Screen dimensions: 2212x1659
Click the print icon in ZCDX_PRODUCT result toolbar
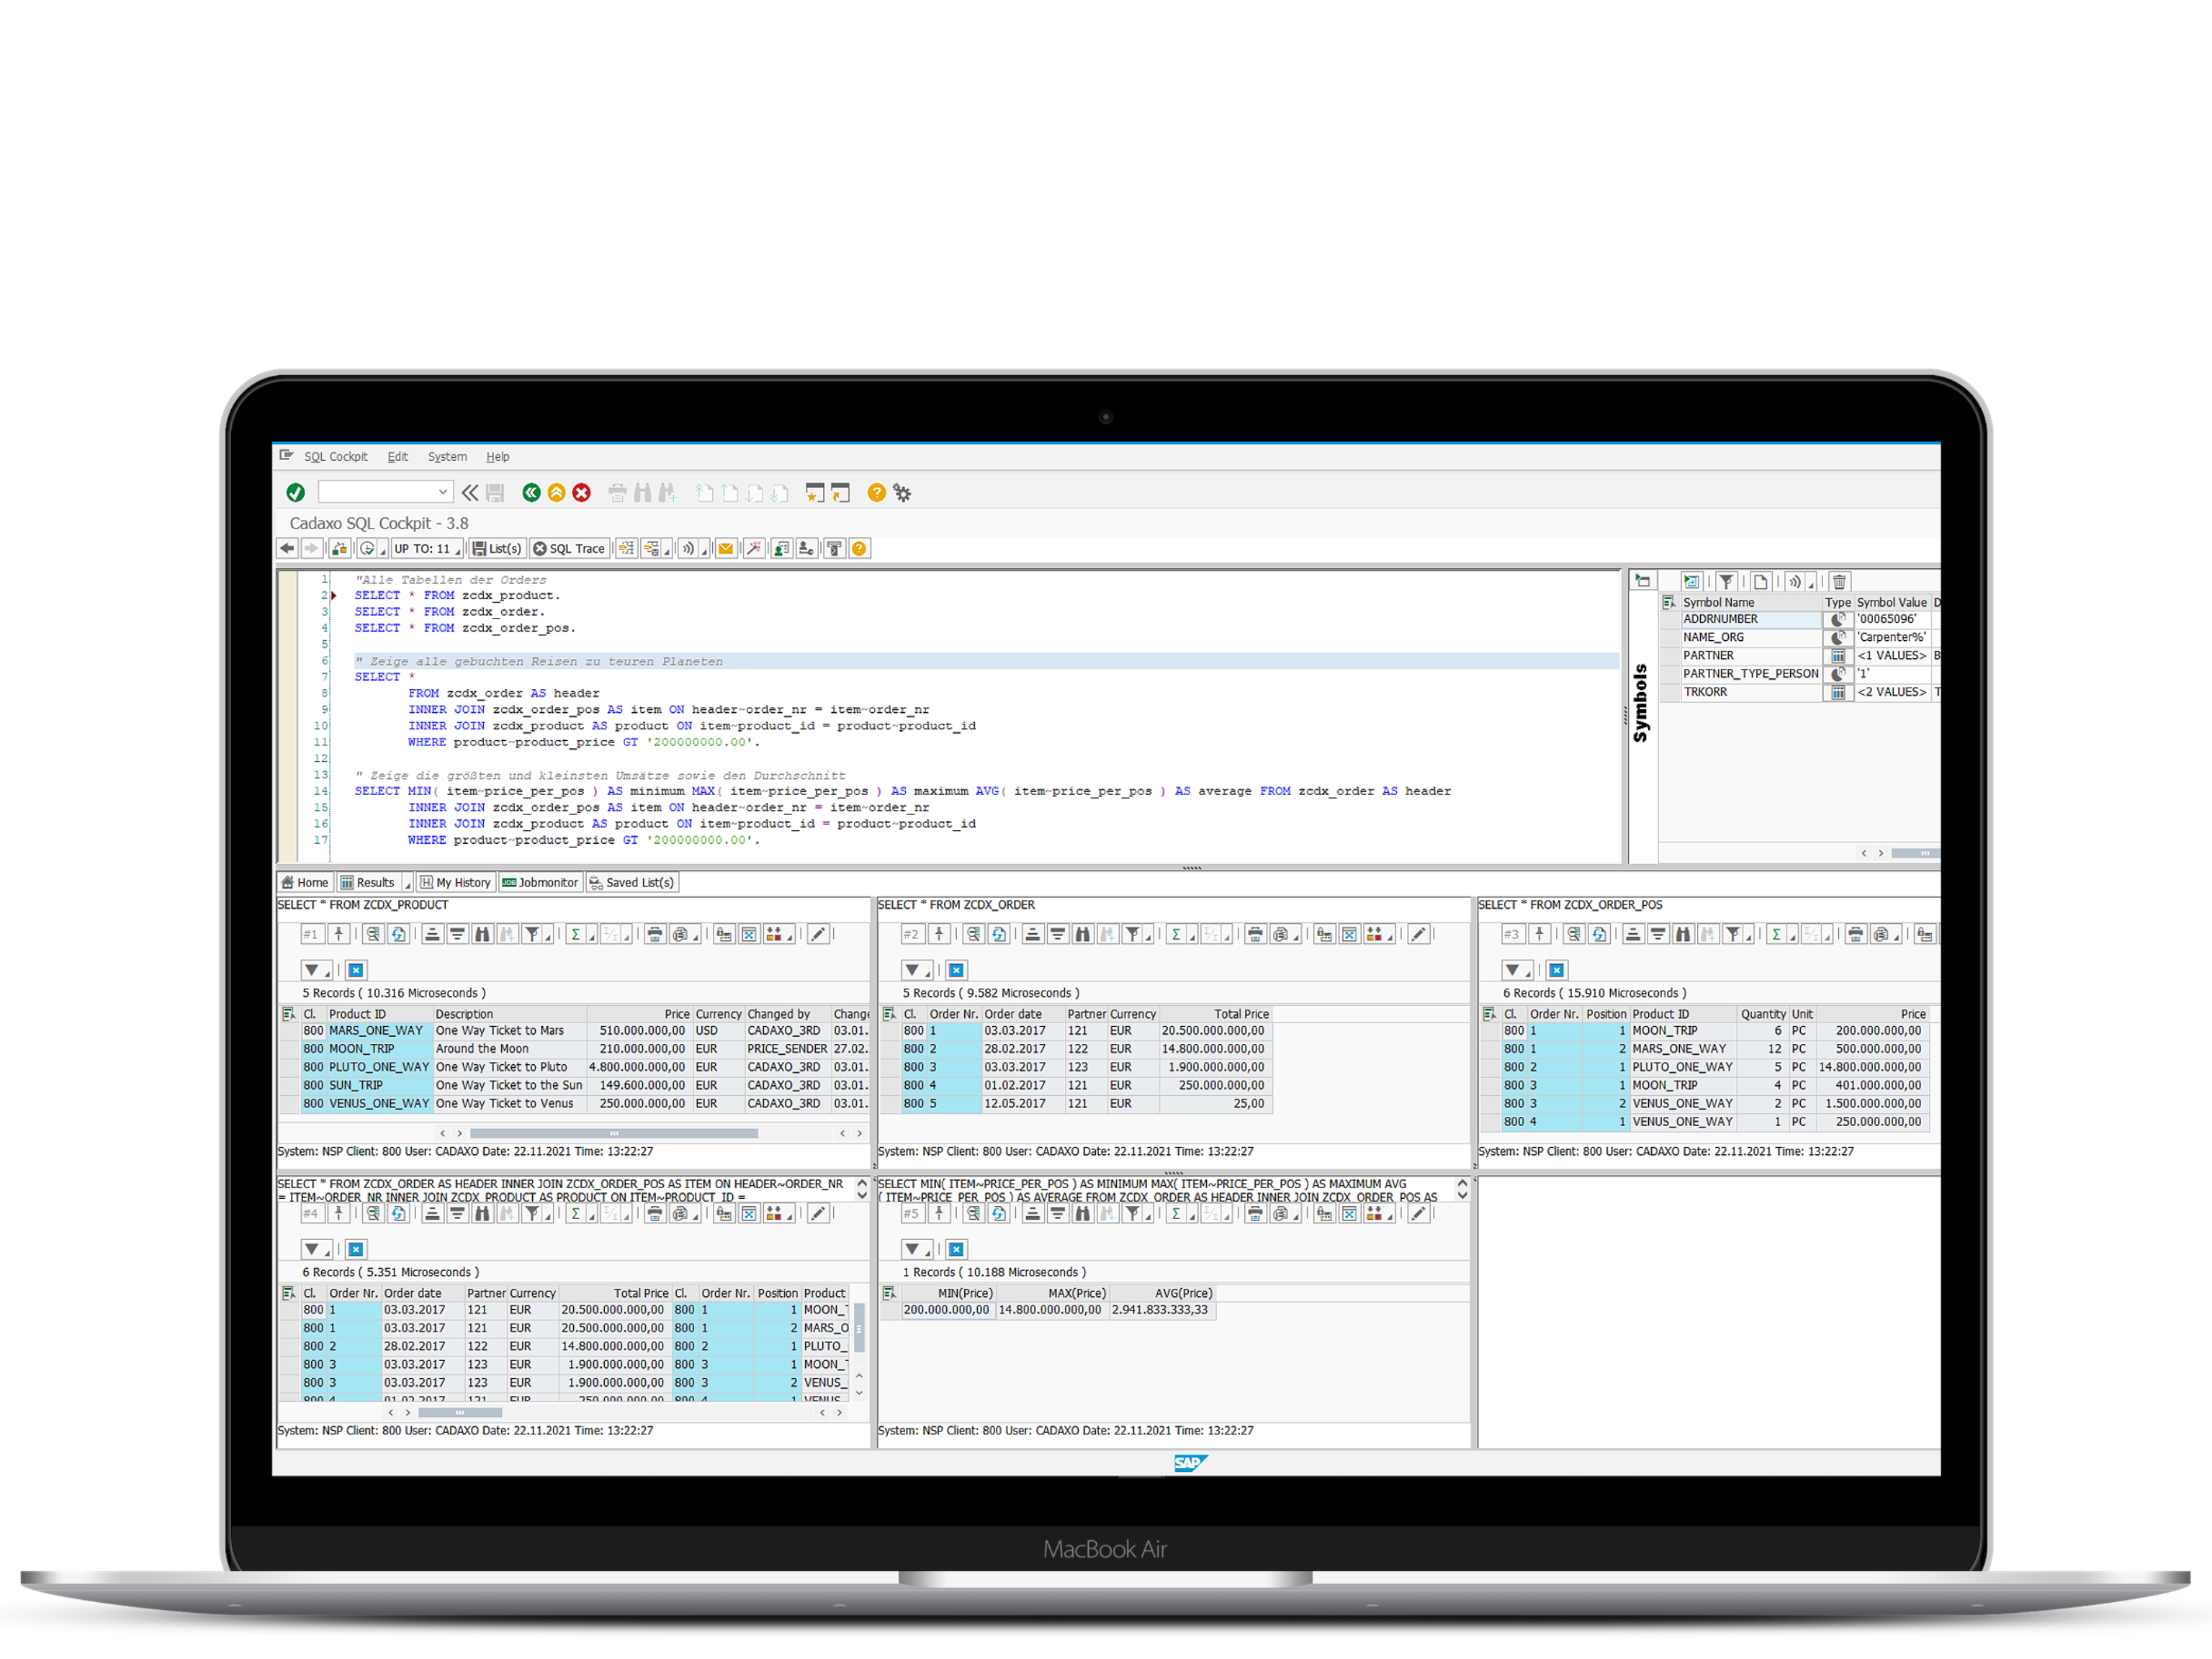pyautogui.click(x=655, y=934)
